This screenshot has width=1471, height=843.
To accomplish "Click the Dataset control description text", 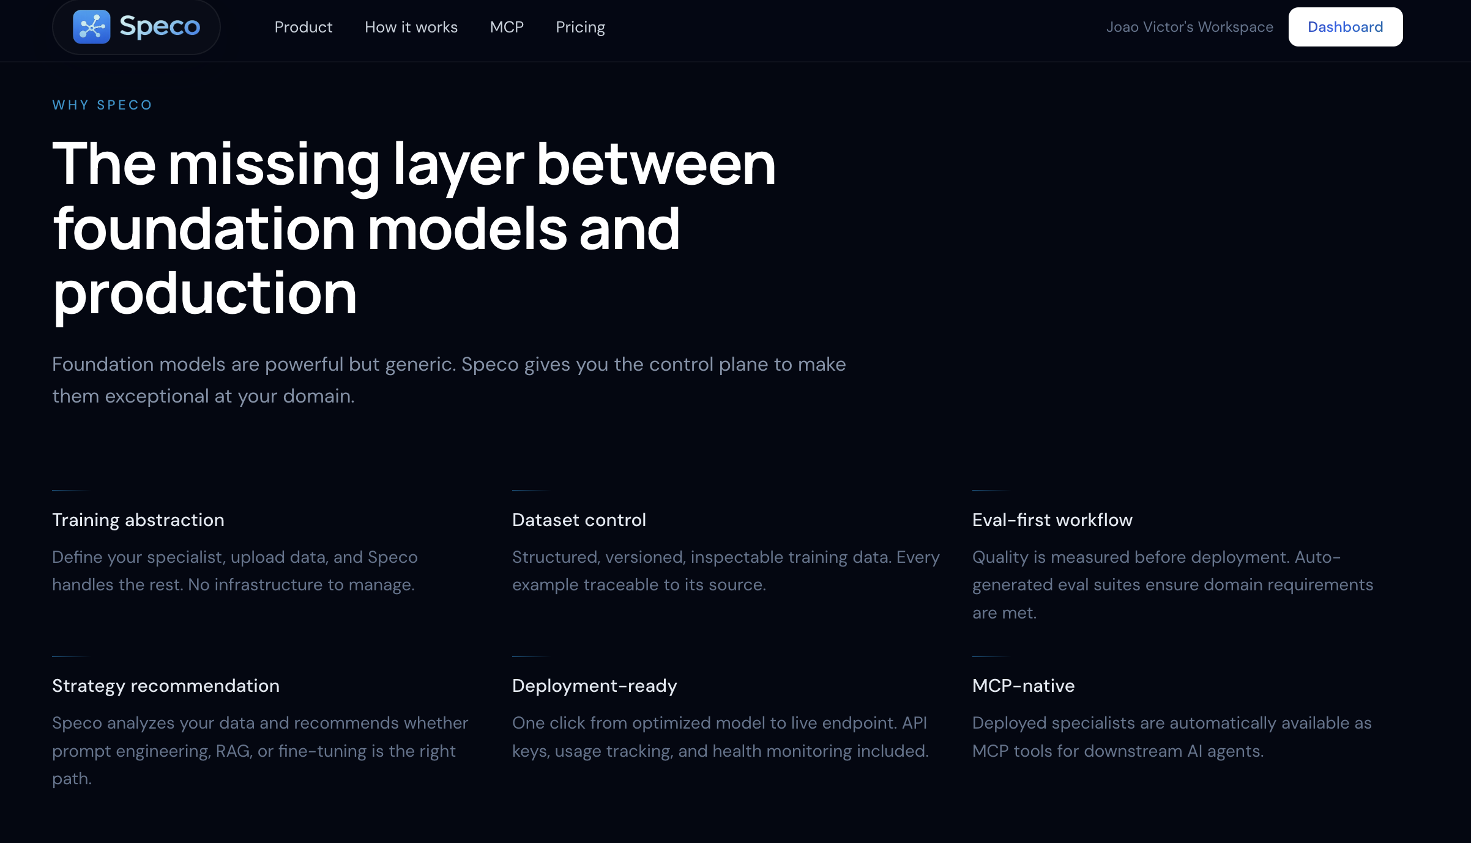I will (x=725, y=571).
